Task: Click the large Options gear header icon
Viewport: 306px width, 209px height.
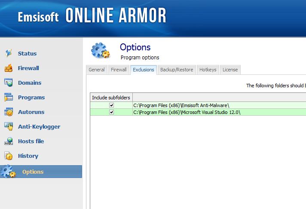Action: click(x=101, y=50)
